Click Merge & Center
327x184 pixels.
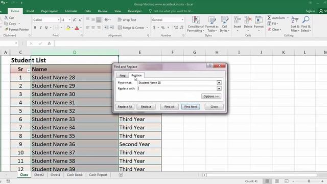tap(131, 28)
